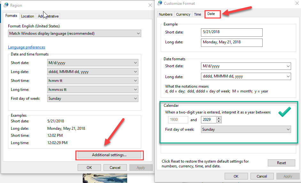Click the 'Date and time formats' group label
The image size is (301, 183).
30,54
